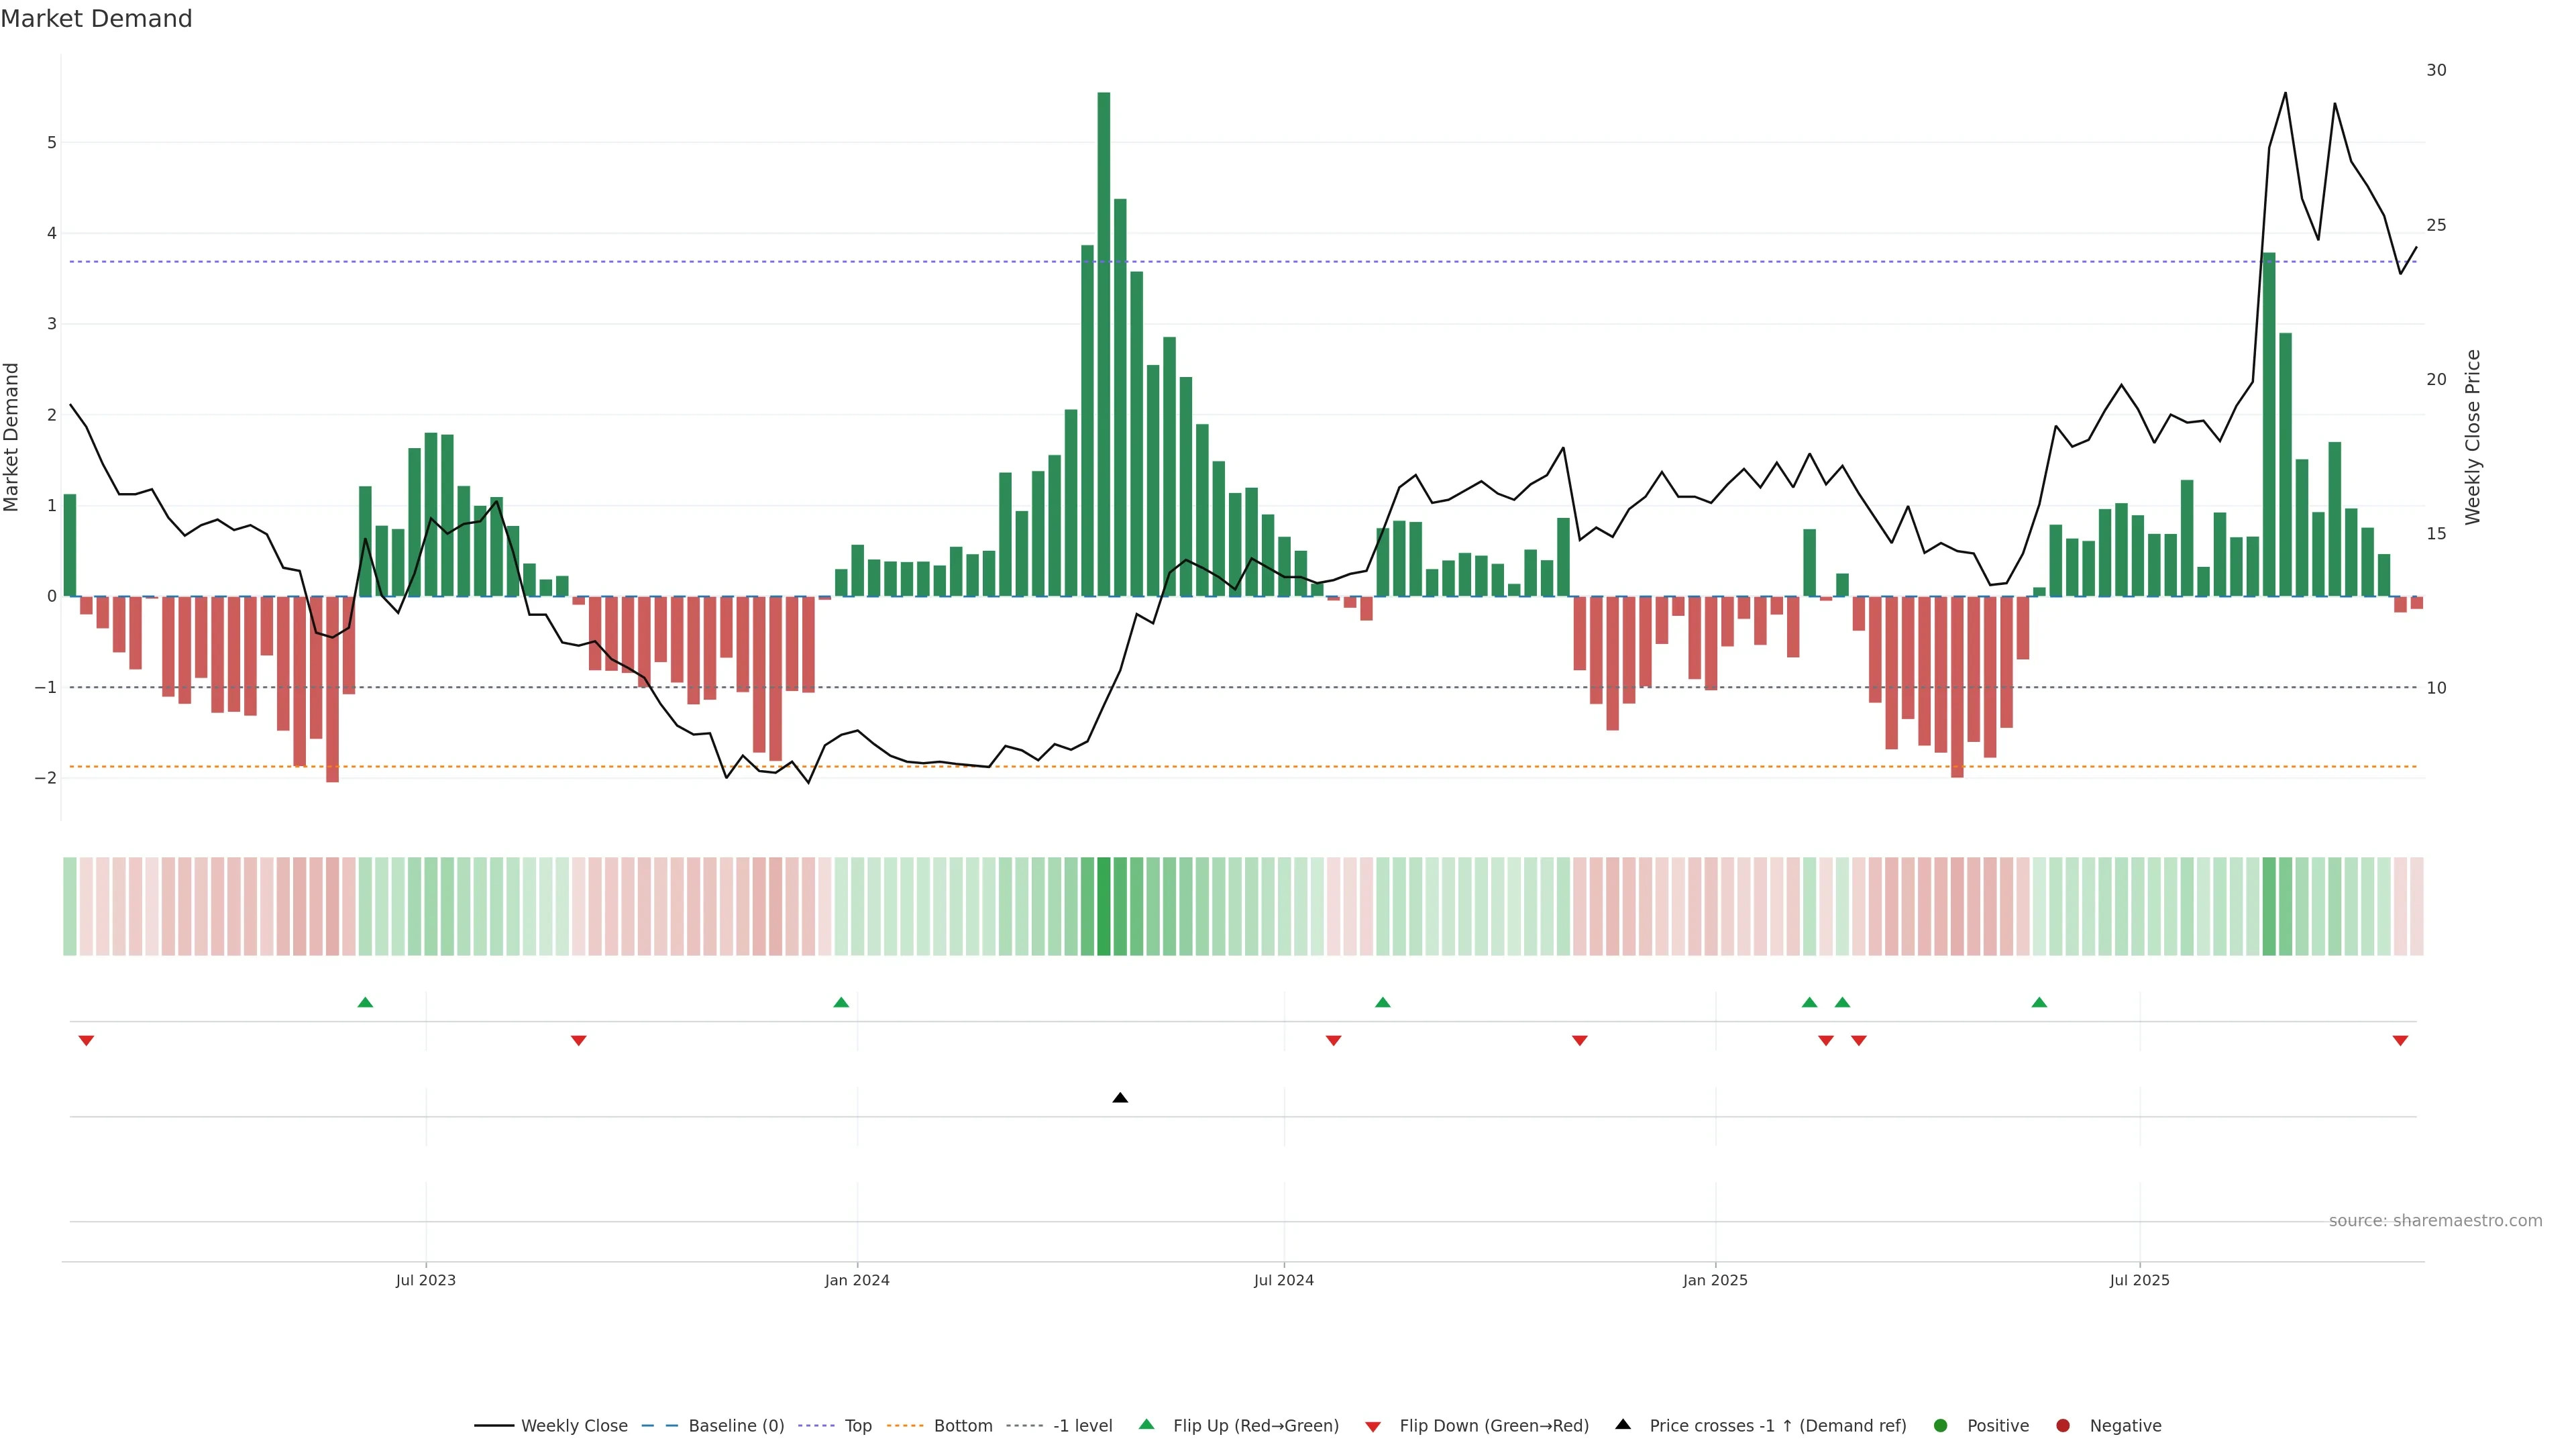This screenshot has height=1449, width=2576.
Task: Click the Flip Up green triangle legend icon
Action: pos(1147,1425)
